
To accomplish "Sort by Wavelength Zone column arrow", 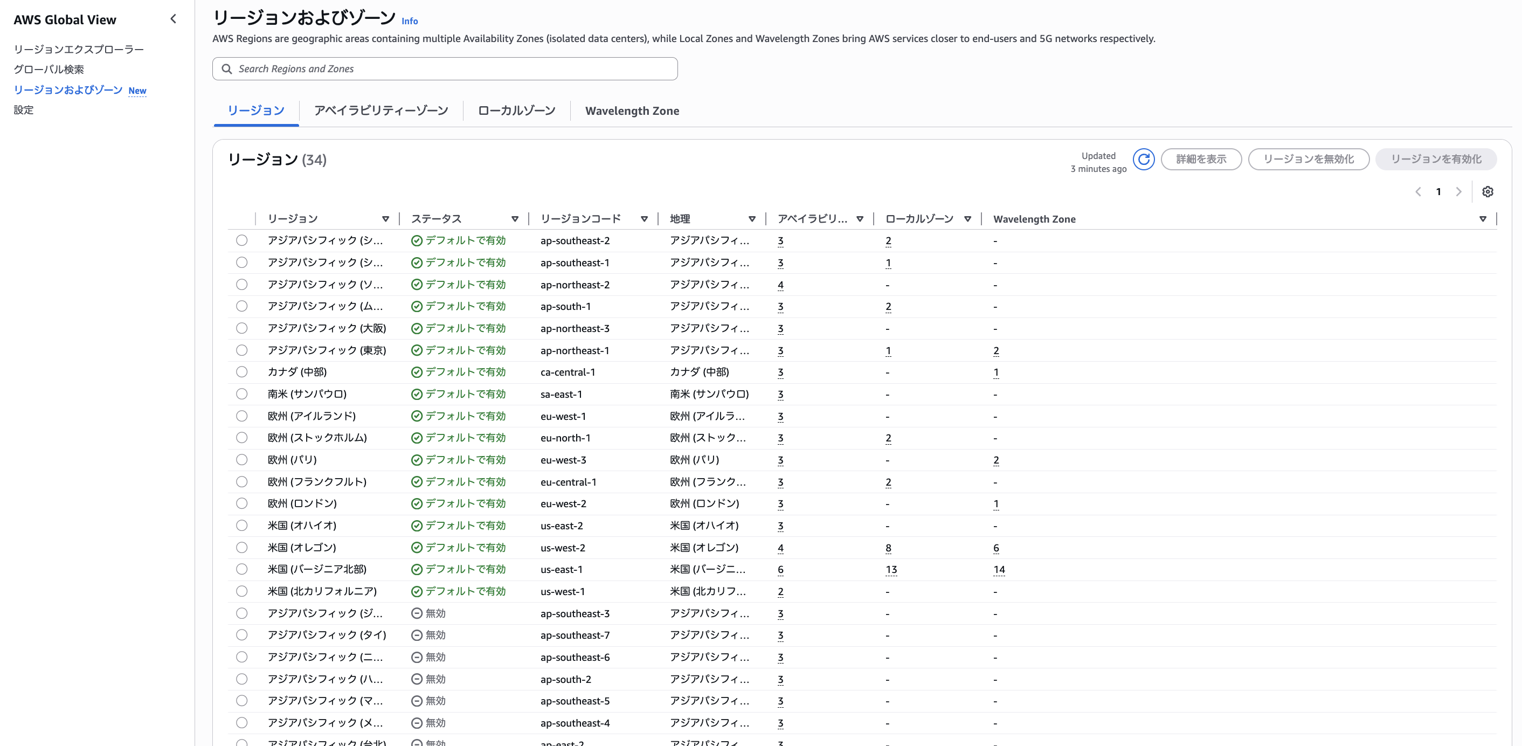I will pyautogui.click(x=1483, y=219).
